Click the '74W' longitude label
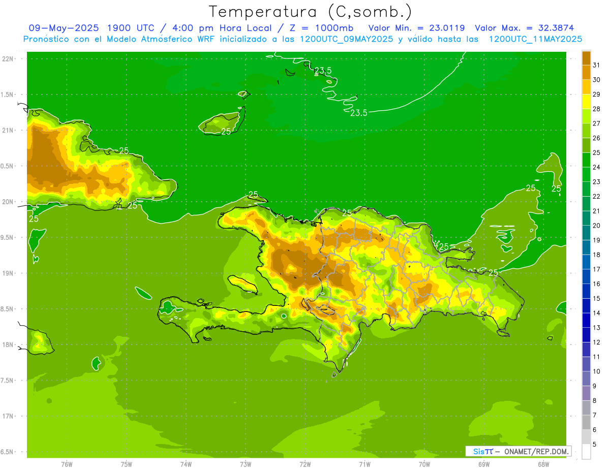Screen dimensions: 610x471 coord(186,464)
